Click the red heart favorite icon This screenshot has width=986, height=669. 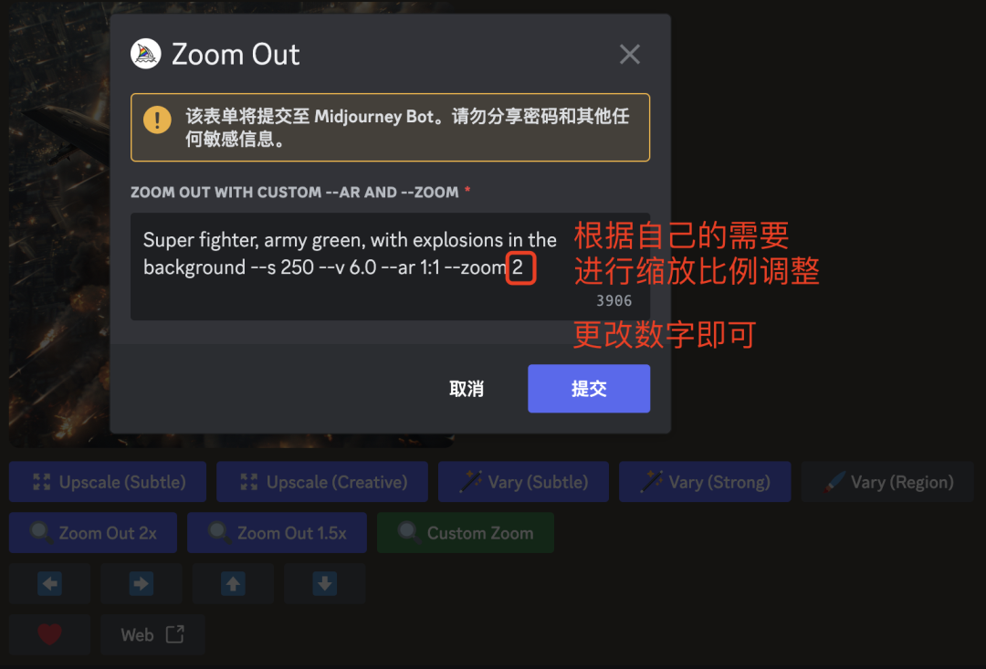point(49,634)
